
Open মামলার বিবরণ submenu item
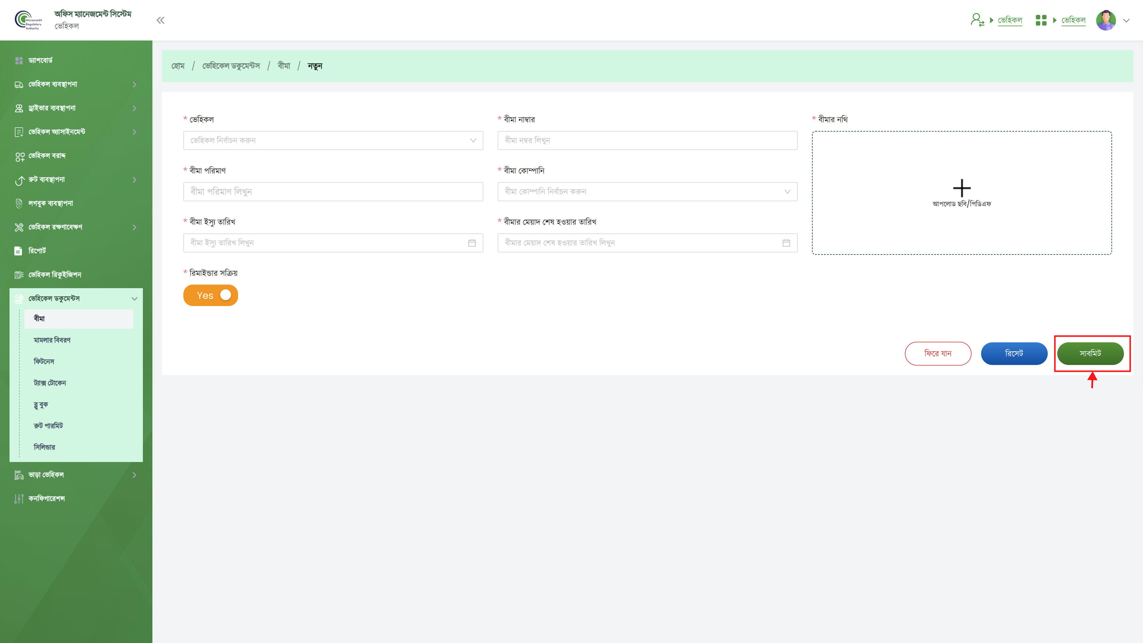tap(52, 340)
